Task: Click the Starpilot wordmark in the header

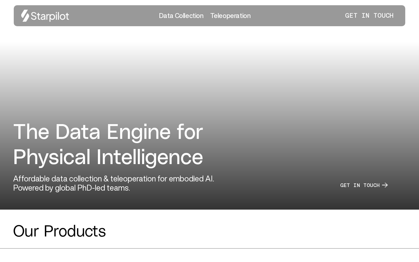Action: point(50,16)
